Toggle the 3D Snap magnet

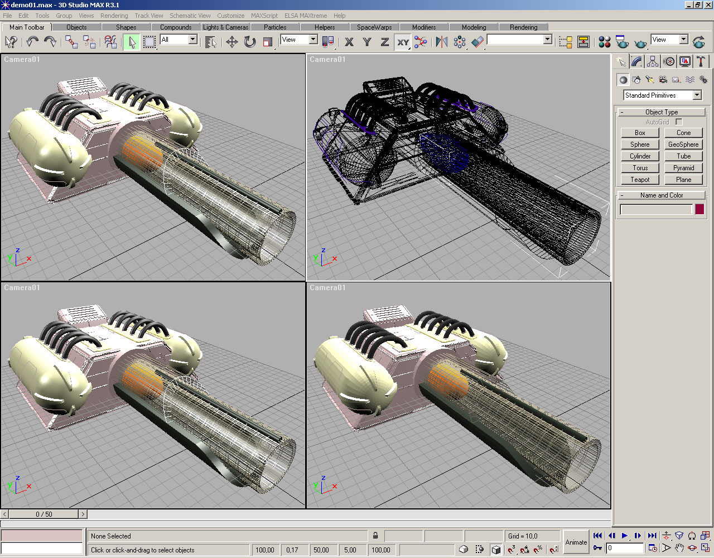pos(512,550)
